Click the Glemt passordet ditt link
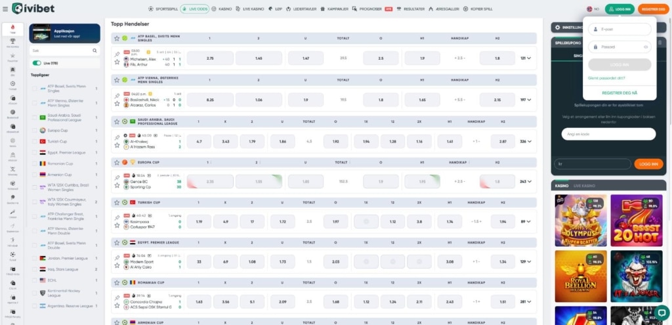 click(606, 78)
